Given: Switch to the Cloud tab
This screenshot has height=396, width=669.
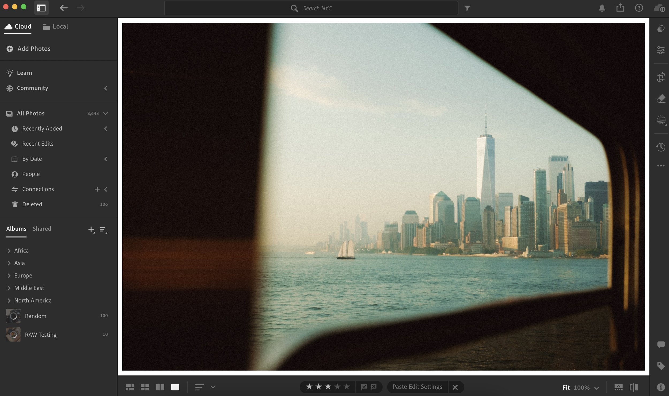Looking at the screenshot, I should pos(18,26).
